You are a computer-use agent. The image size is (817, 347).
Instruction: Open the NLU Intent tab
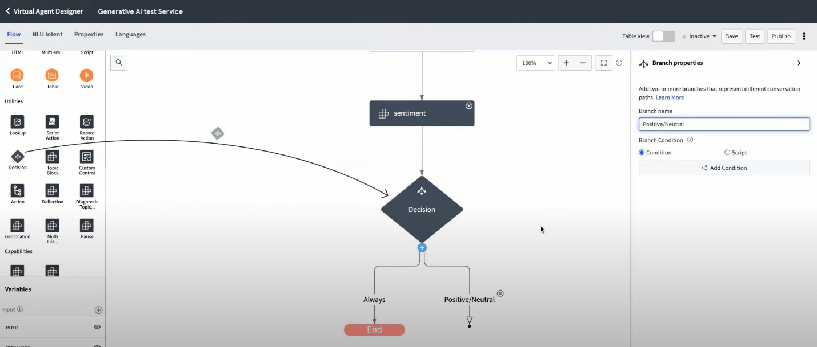[x=47, y=34]
